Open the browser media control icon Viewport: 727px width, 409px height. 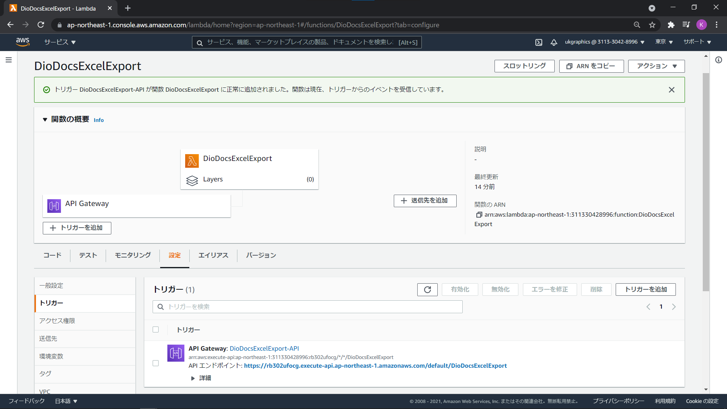(686, 25)
